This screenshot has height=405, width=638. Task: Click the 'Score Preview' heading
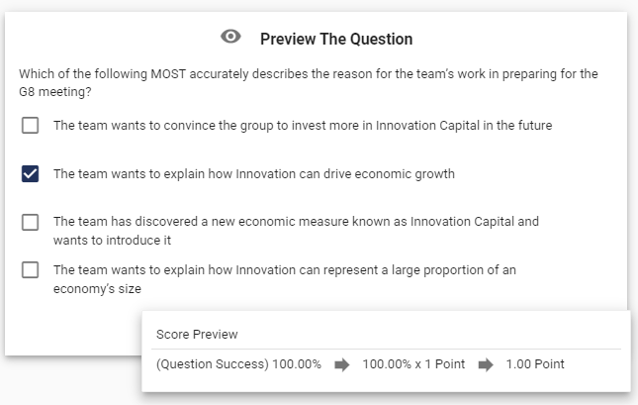(x=197, y=335)
